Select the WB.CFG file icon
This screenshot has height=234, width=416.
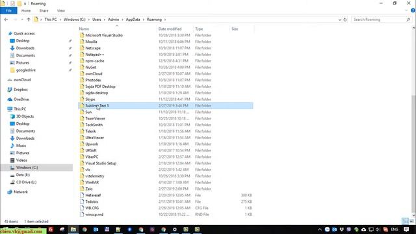[x=82, y=208]
